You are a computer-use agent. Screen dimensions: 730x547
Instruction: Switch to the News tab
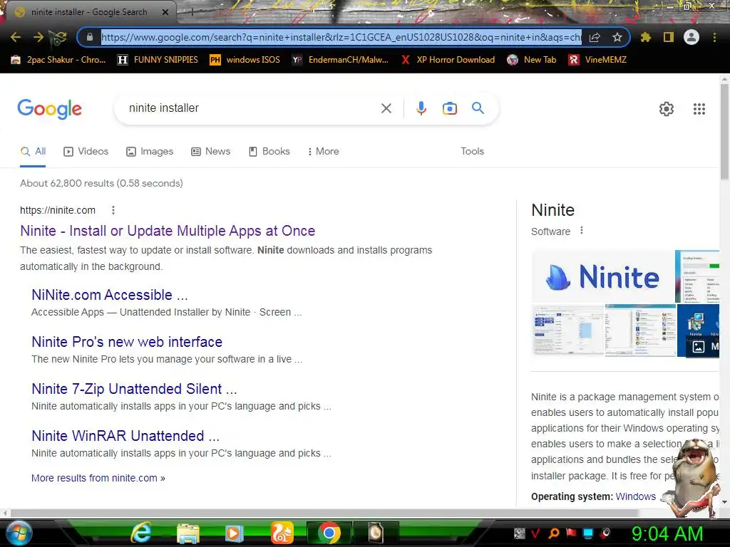click(211, 151)
